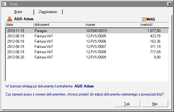Sort list by the dokument column header
This screenshot has width=174, height=112.
(59, 25)
